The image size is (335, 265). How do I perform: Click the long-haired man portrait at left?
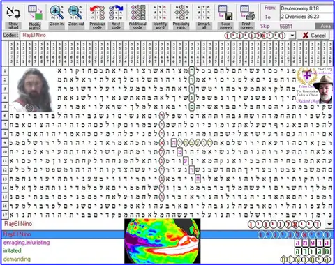(32, 90)
